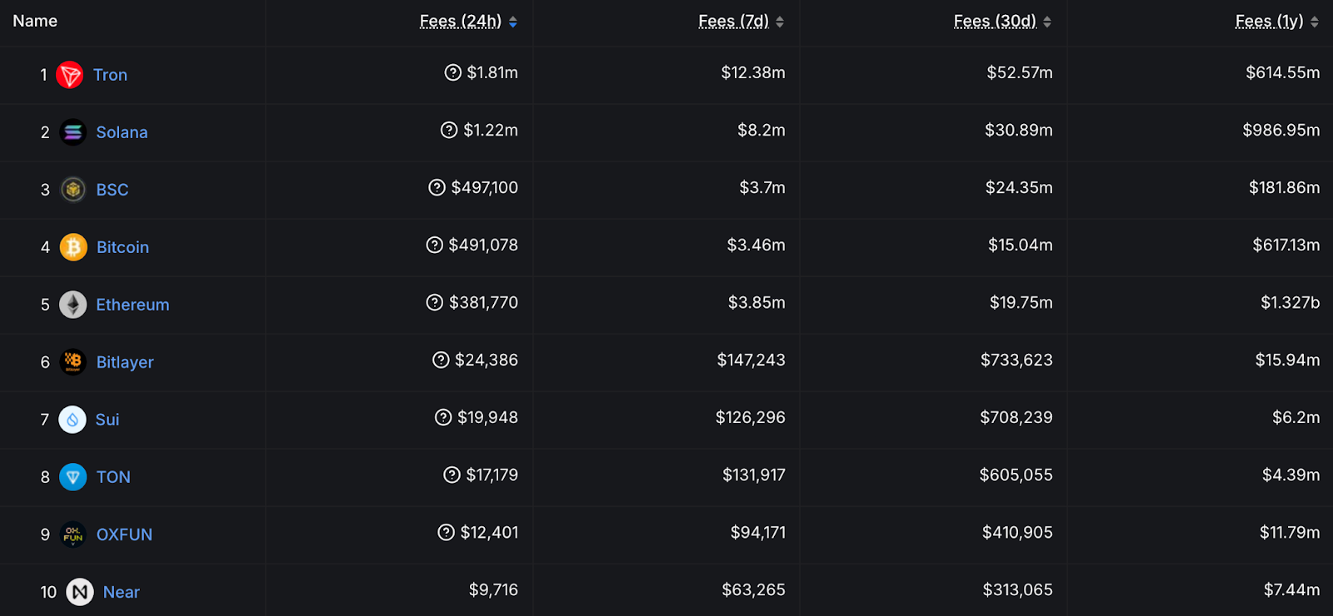Click the Bitcoin logo icon
The width and height of the screenshot is (1333, 616).
[x=73, y=247]
